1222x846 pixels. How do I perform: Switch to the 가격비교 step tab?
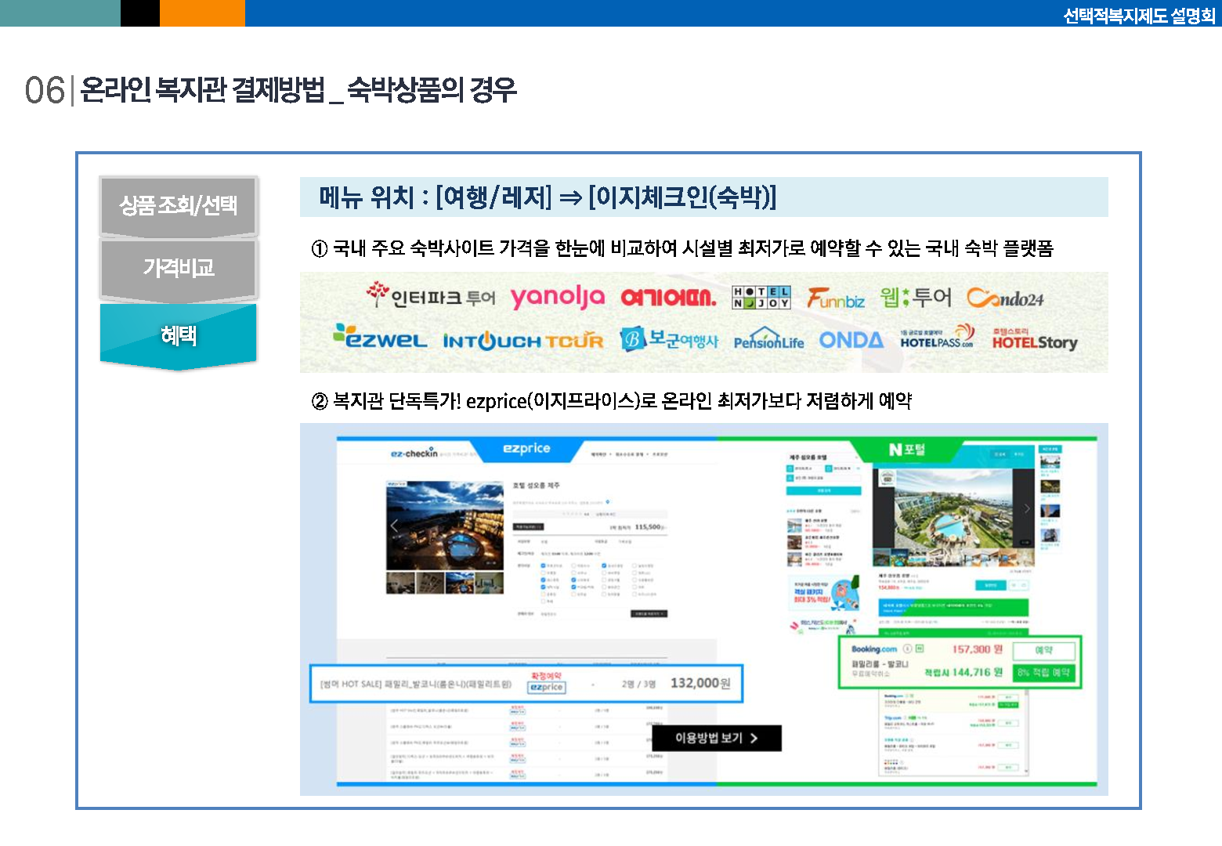point(179,269)
